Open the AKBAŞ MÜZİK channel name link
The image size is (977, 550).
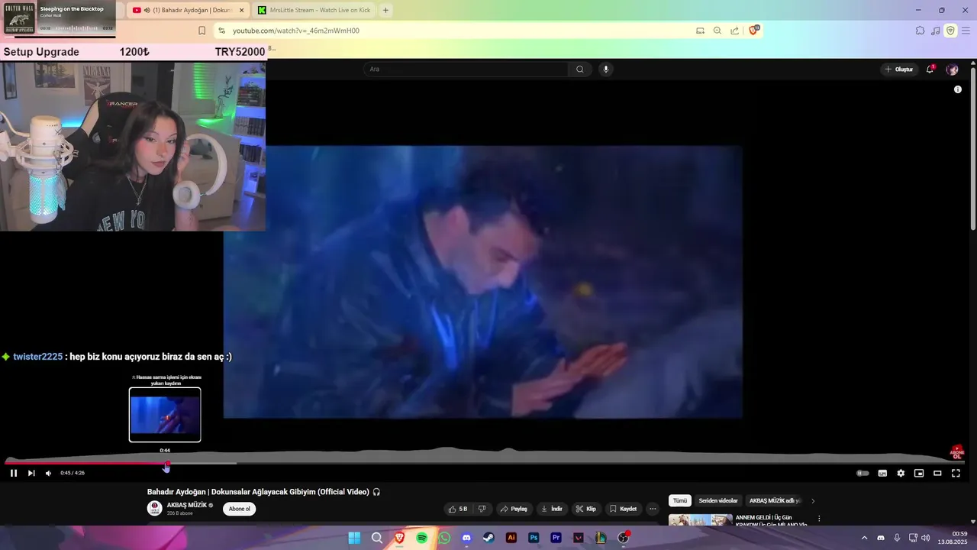pos(187,505)
